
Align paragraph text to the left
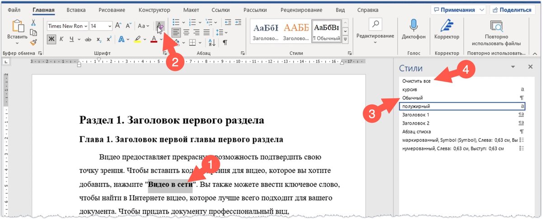[x=176, y=32]
